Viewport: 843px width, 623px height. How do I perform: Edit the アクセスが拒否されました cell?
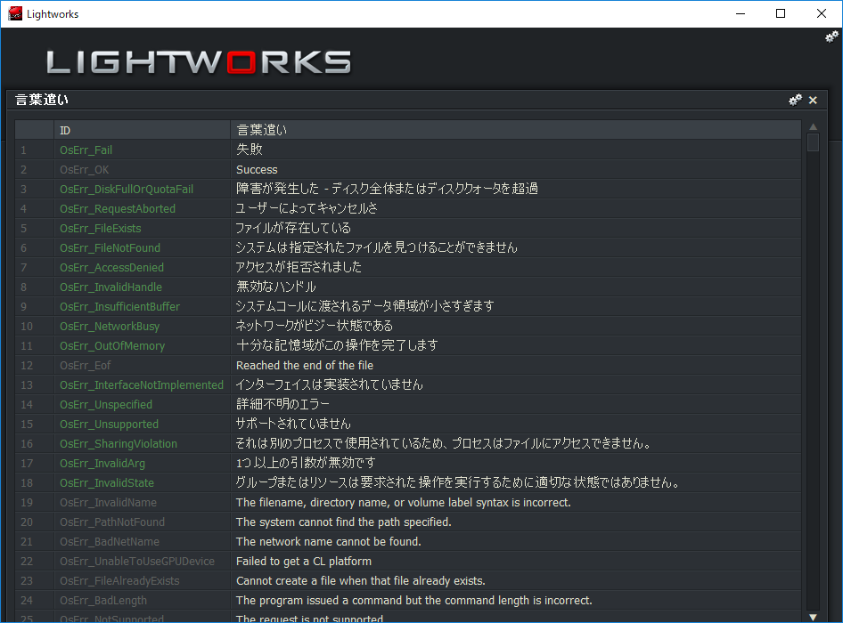click(x=516, y=268)
